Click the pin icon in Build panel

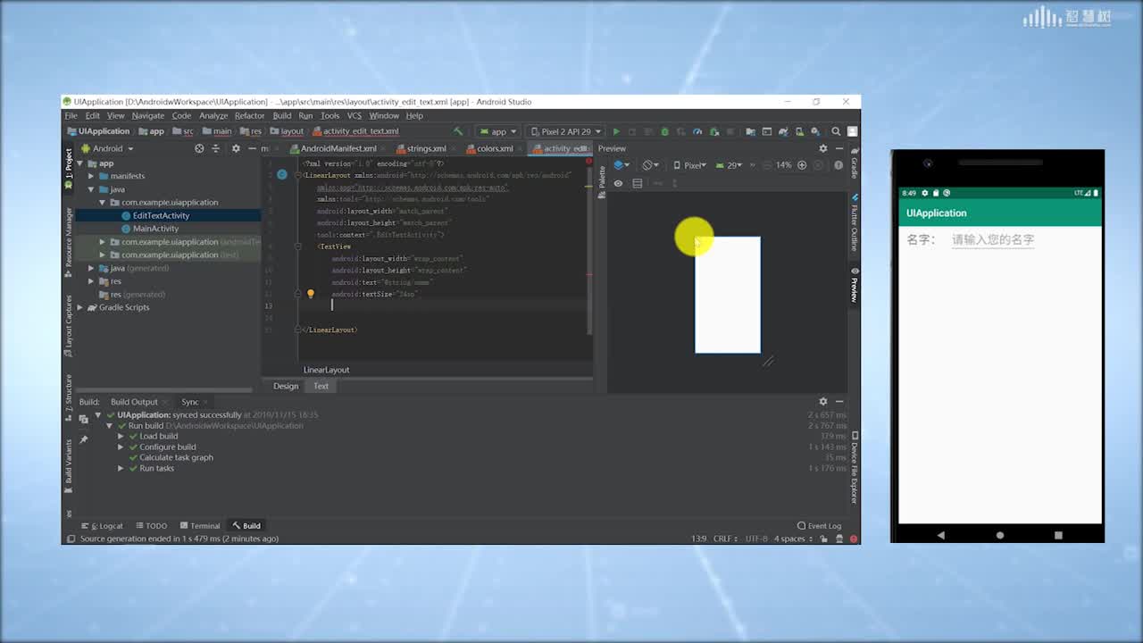click(83, 439)
